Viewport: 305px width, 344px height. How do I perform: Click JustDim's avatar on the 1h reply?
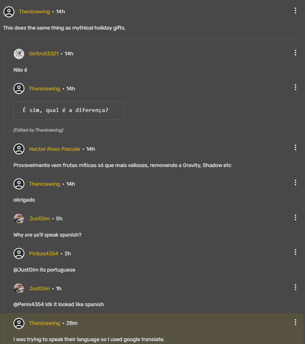(x=19, y=289)
